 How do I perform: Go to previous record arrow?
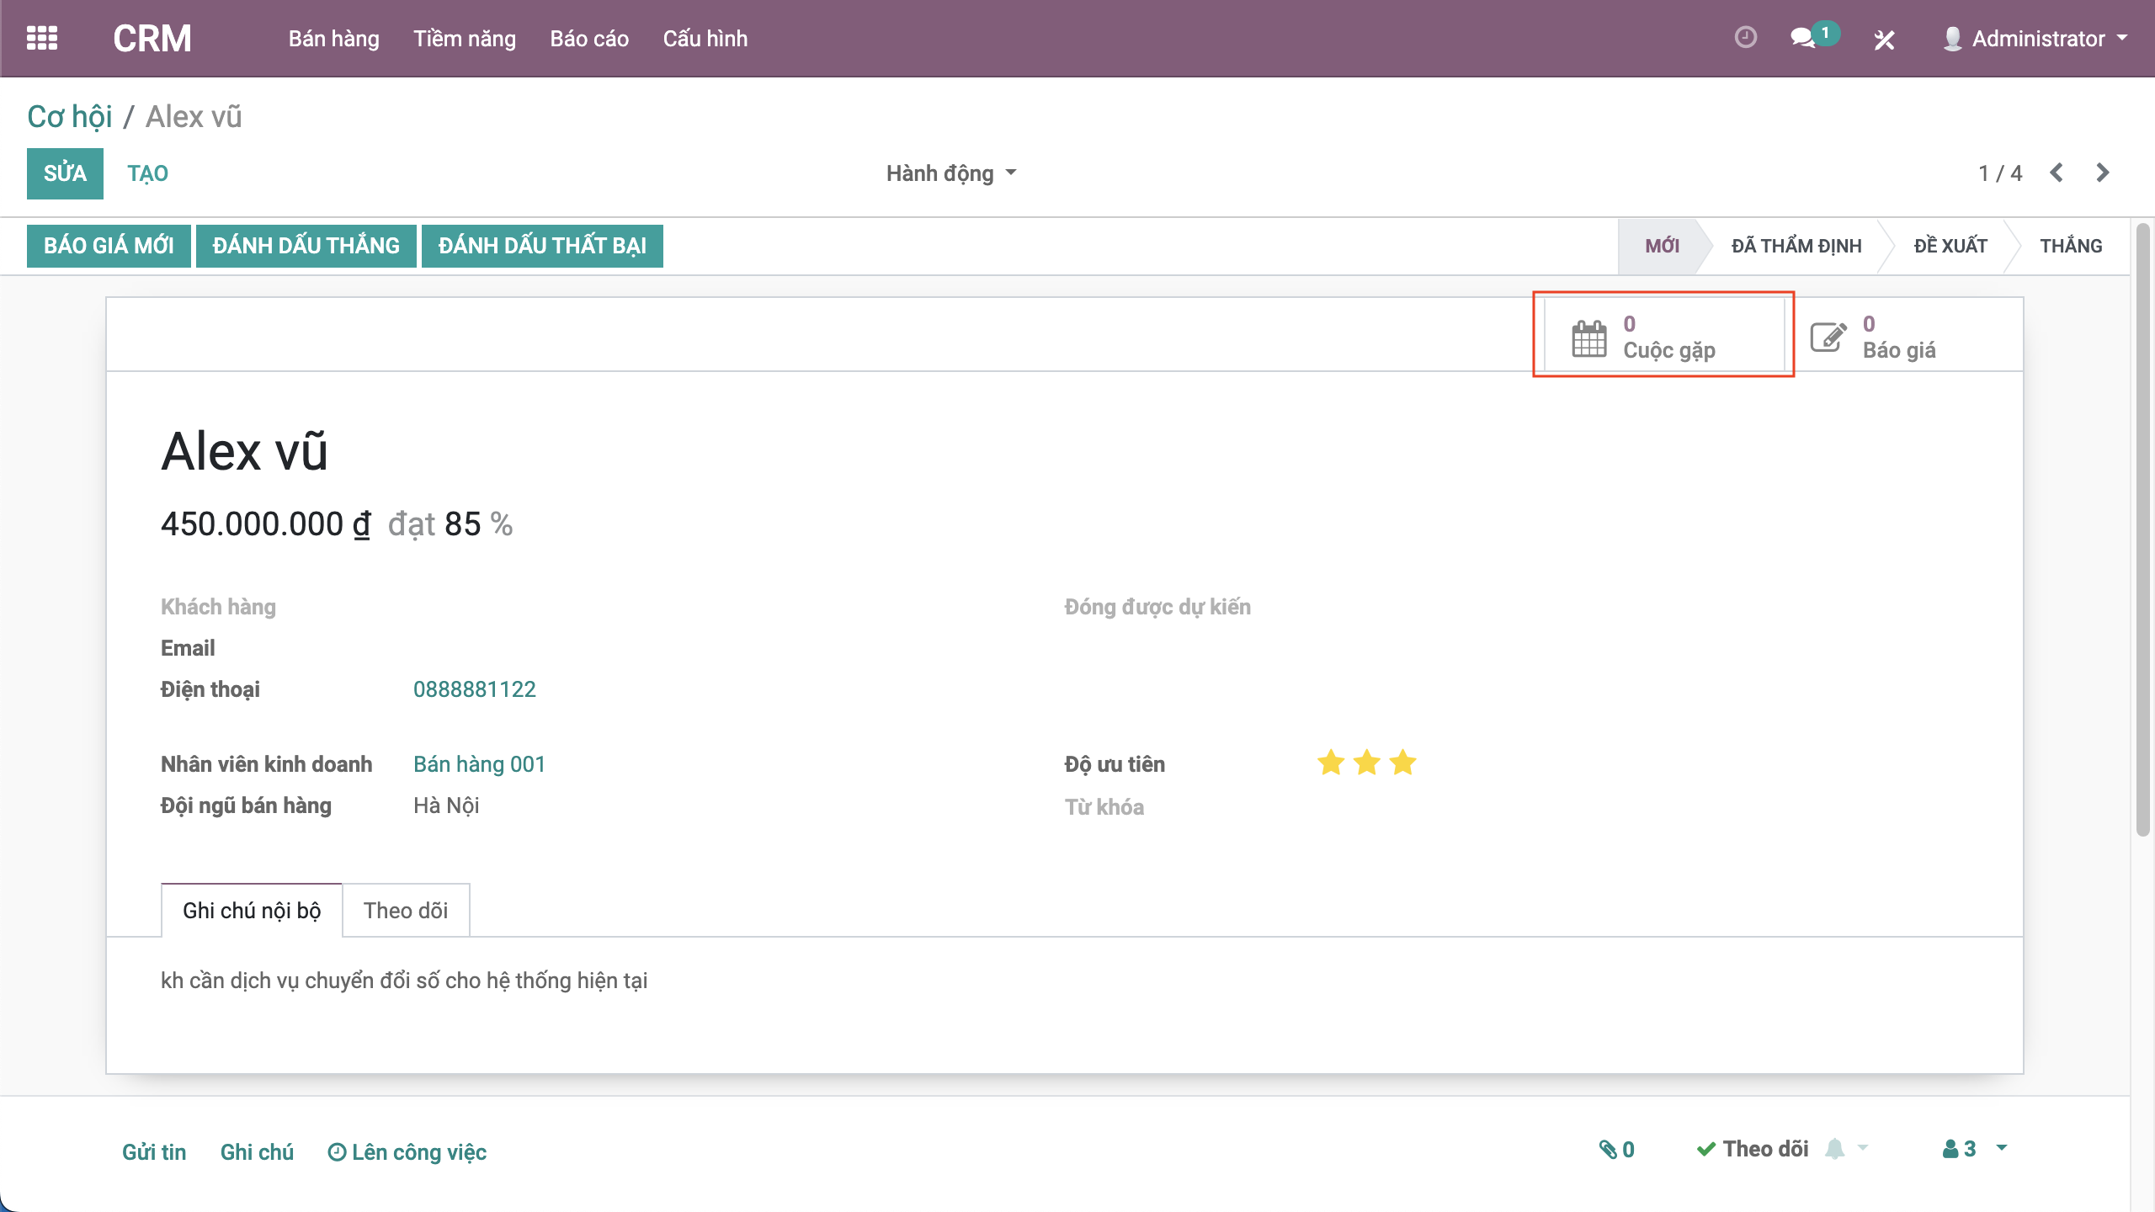tap(2057, 173)
